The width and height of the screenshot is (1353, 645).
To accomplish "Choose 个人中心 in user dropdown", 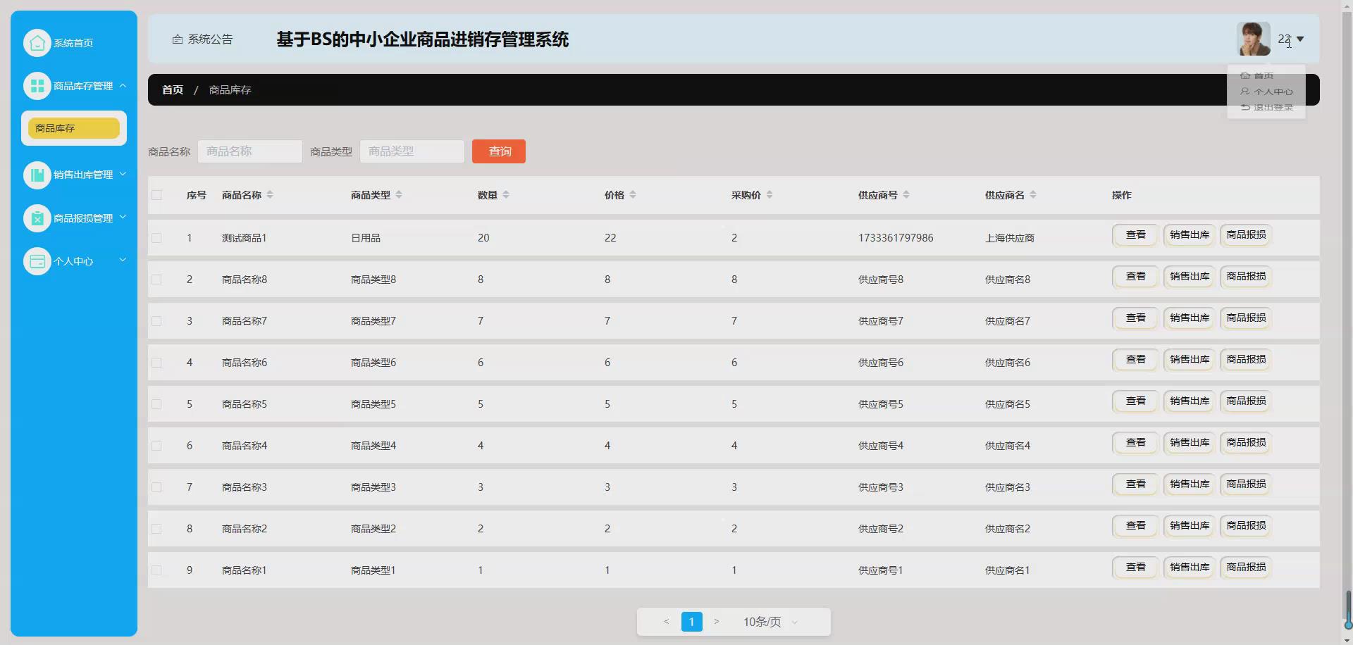I will tap(1266, 92).
